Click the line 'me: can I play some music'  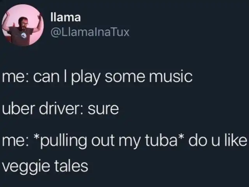(97, 77)
